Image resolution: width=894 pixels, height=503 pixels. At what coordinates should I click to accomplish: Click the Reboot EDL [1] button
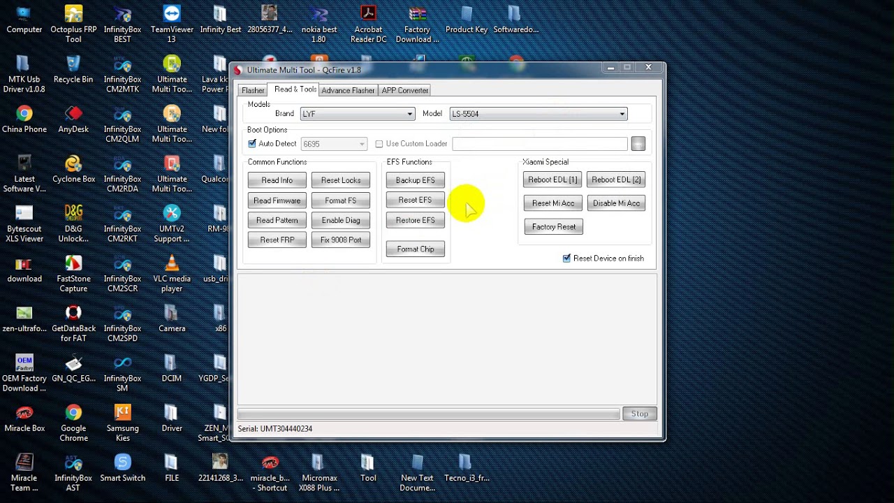tap(552, 180)
